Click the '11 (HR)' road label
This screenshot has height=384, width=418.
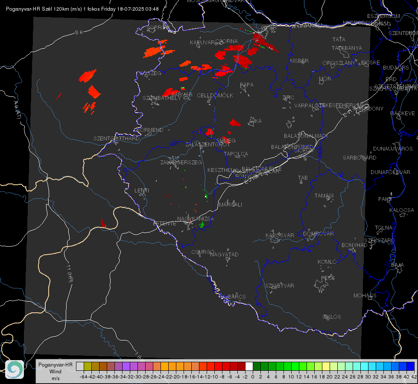point(70,273)
